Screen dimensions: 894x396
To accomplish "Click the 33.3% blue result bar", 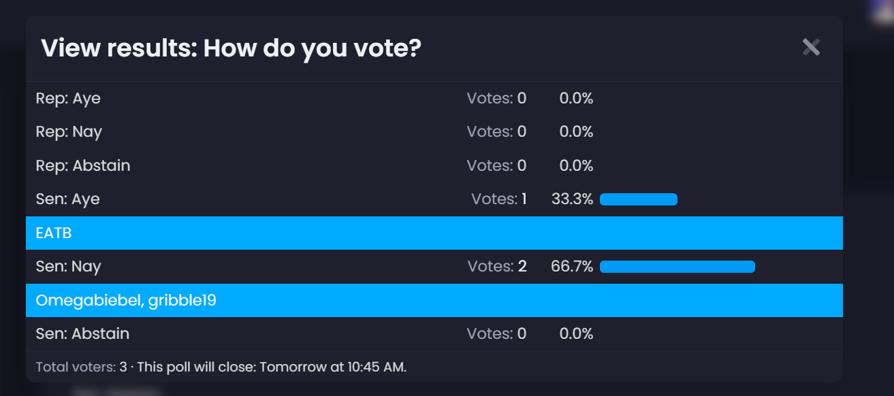I will (x=638, y=199).
